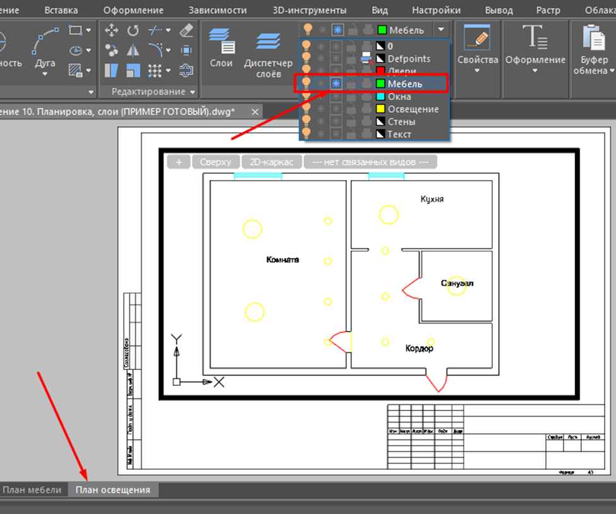Toggle light bulb visibility for Мебель layer

pyautogui.click(x=307, y=83)
